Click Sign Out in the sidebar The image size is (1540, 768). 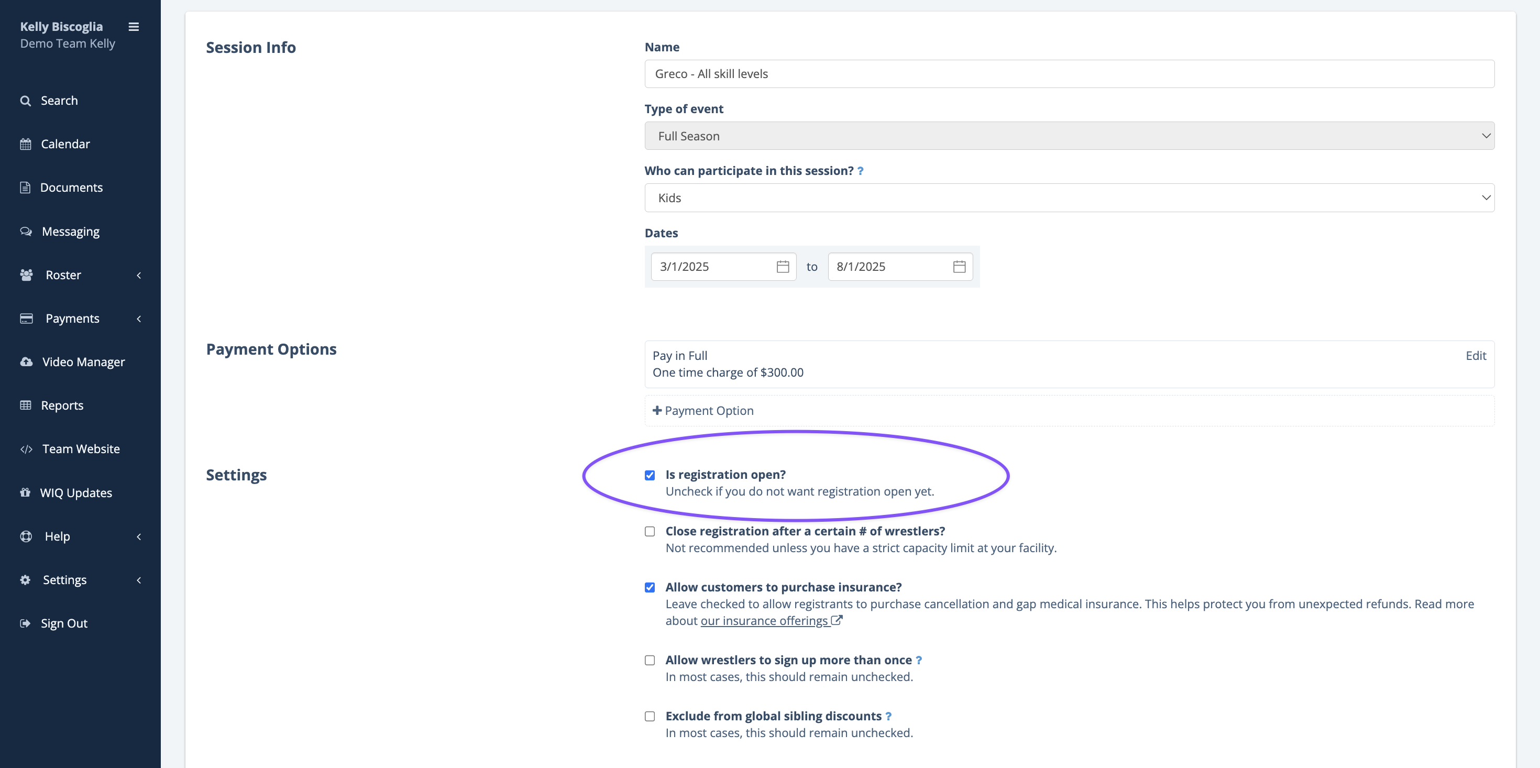tap(64, 623)
